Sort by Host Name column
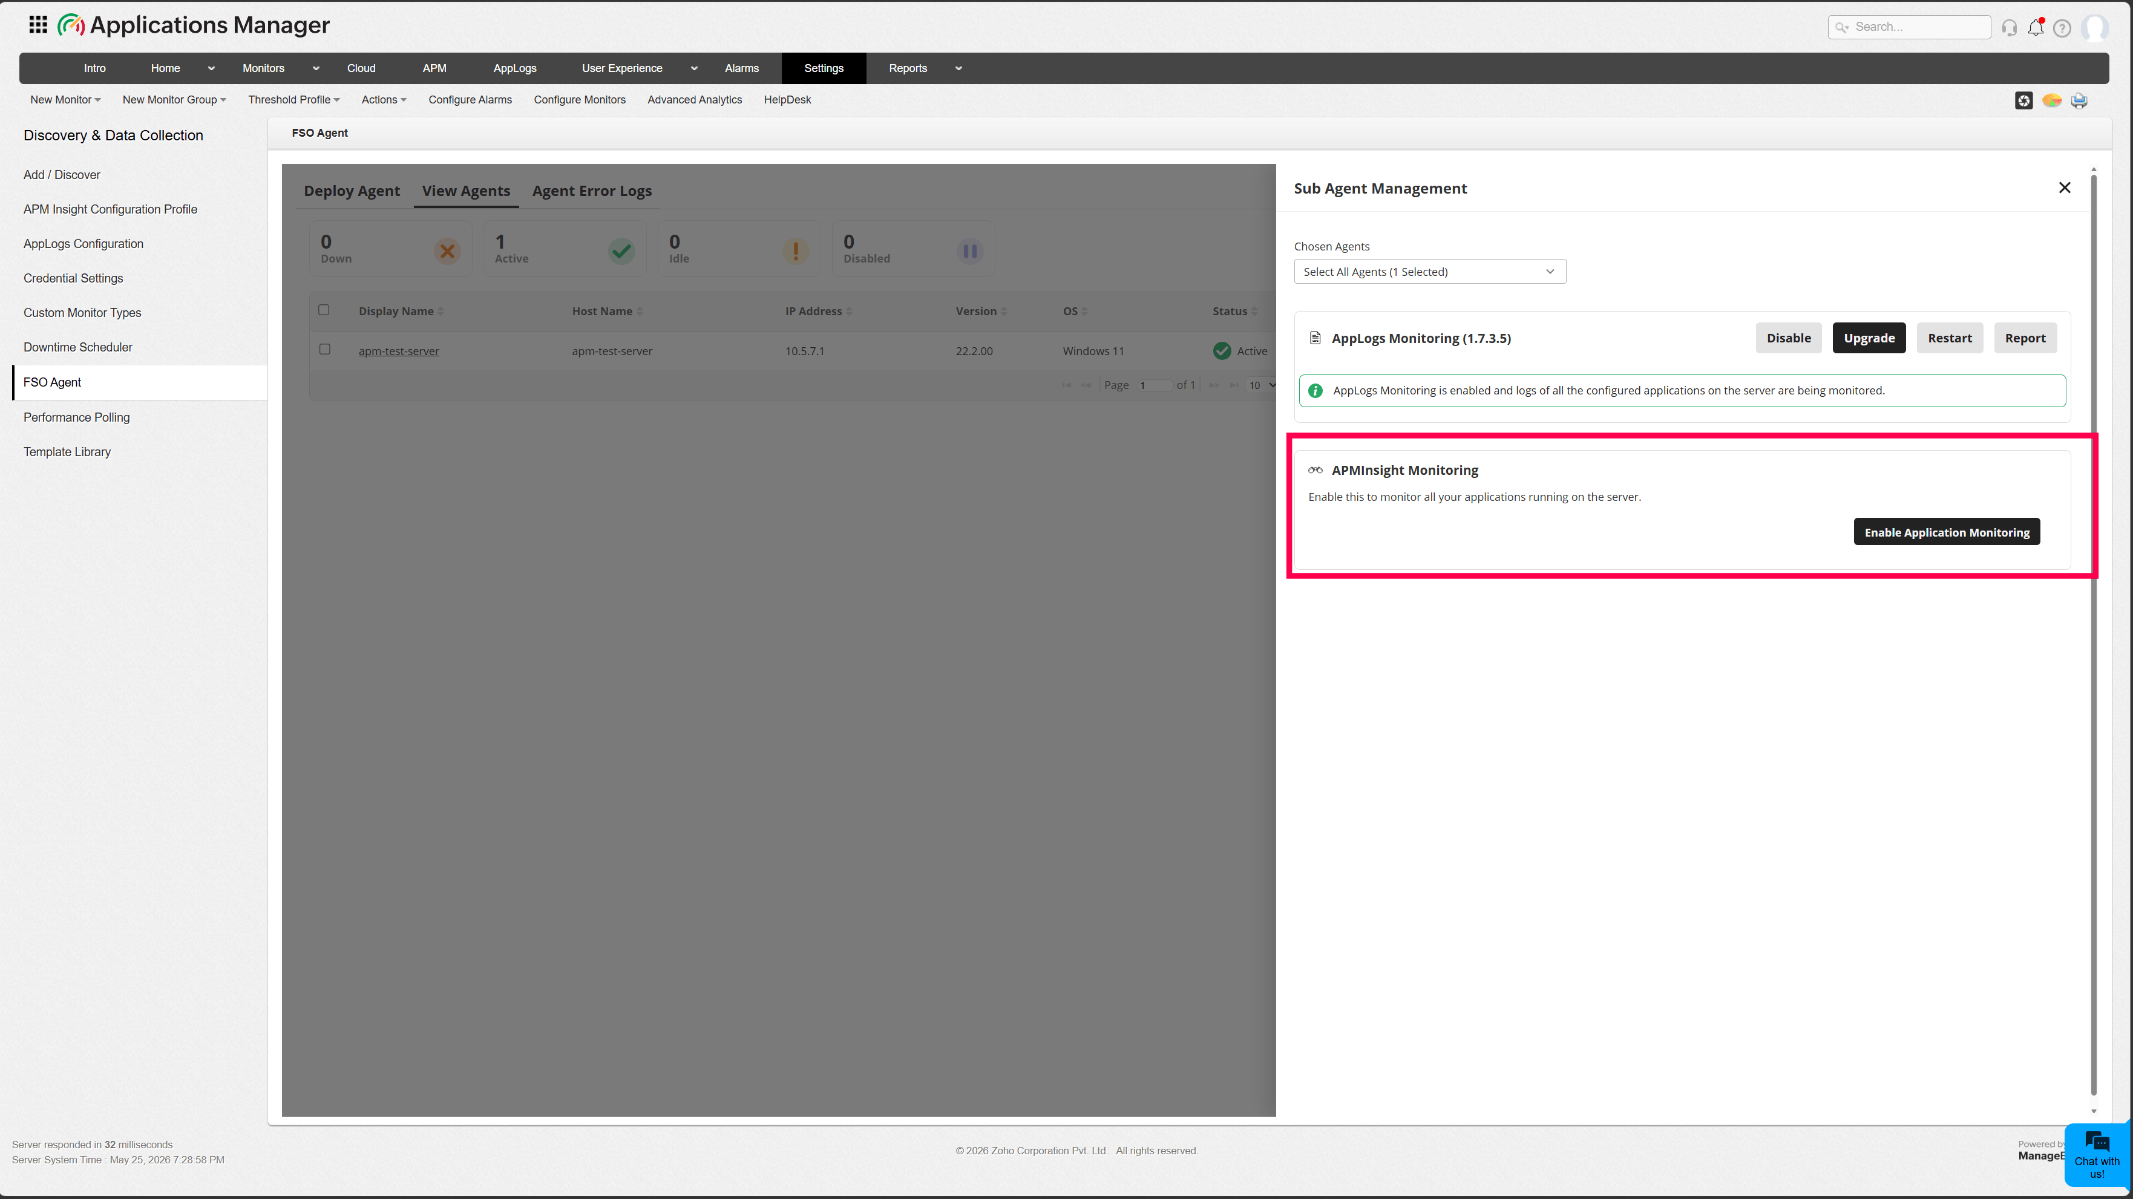 (607, 312)
